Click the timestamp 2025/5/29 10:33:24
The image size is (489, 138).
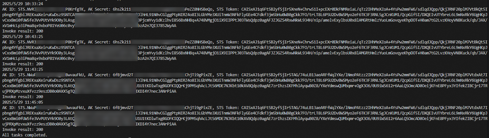(x=23, y=4)
